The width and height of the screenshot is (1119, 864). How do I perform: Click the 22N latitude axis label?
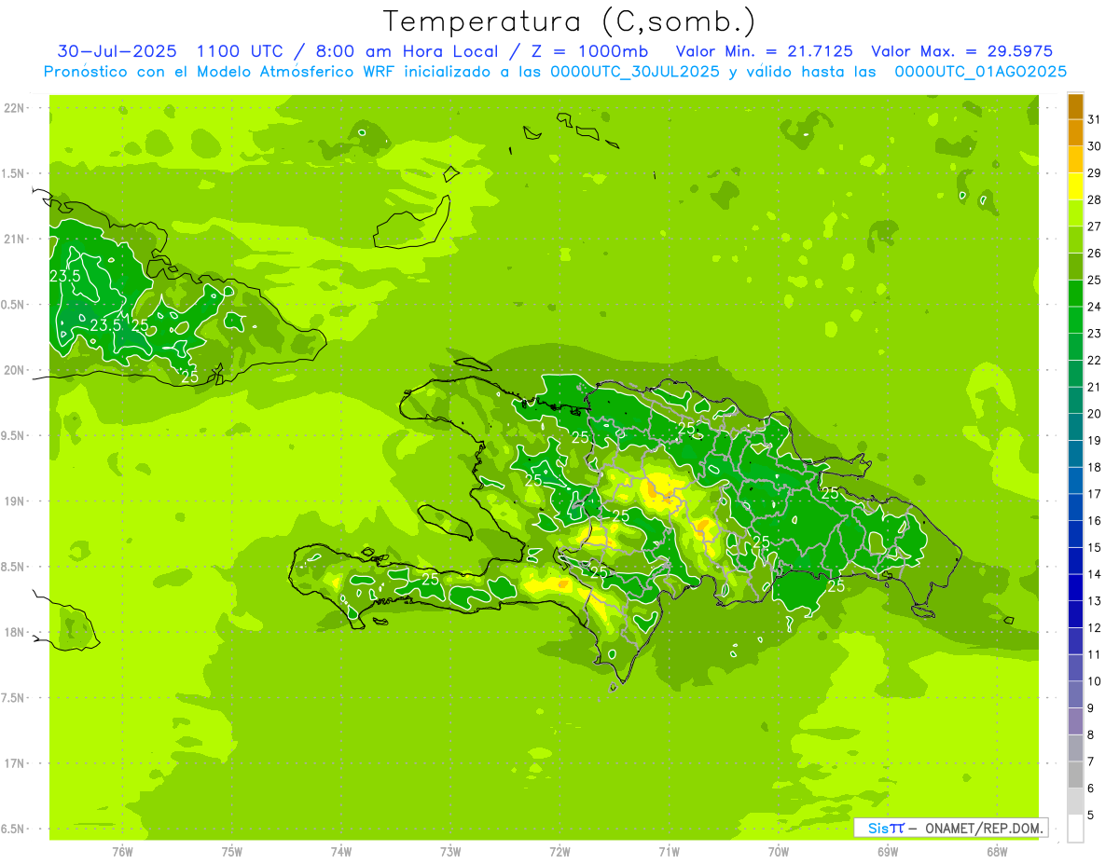pos(15,108)
